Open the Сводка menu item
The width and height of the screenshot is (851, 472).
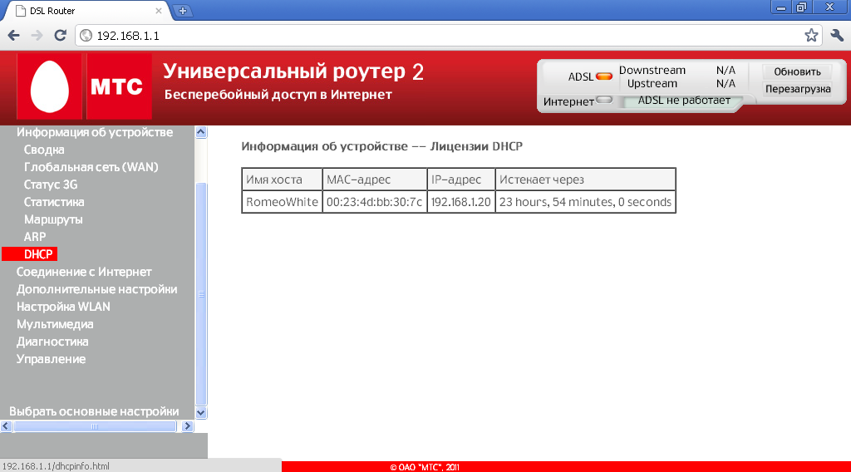click(x=44, y=150)
